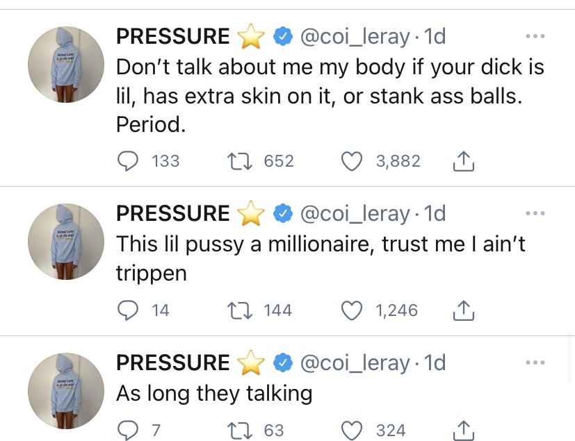Viewport: 575px width, 441px height.
Task: Share the 'As long they talking' tweet
Action: 463,431
